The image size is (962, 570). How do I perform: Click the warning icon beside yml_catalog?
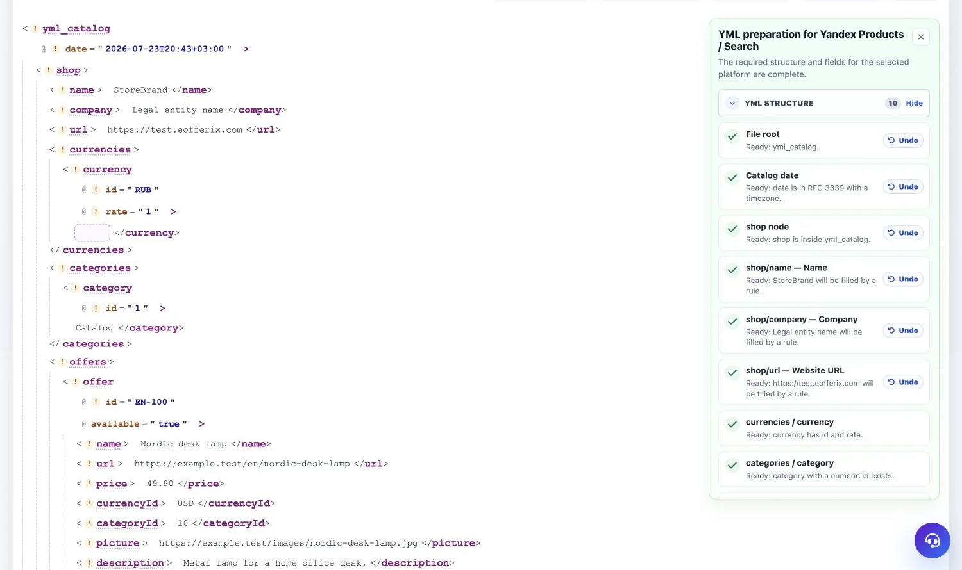35,28
